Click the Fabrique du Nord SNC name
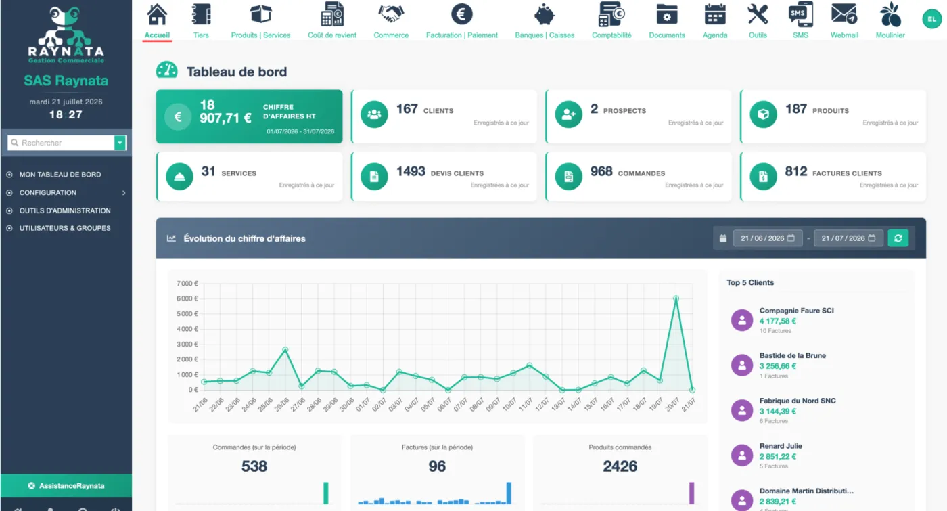The image size is (947, 511). (798, 401)
